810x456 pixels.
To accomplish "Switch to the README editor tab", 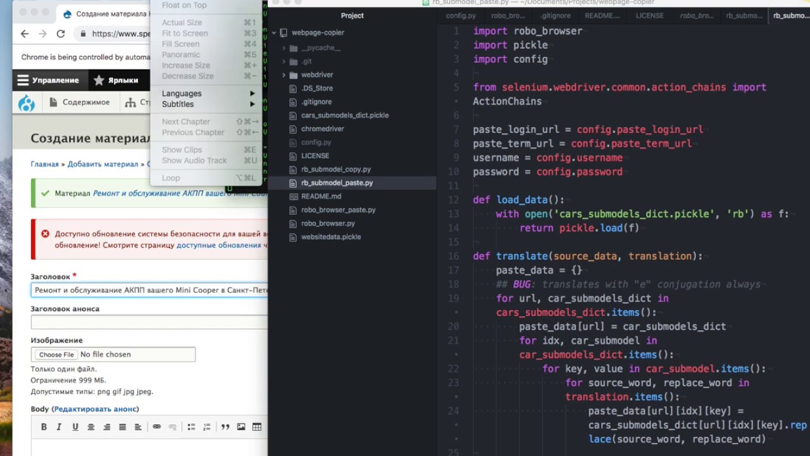I will click(602, 15).
